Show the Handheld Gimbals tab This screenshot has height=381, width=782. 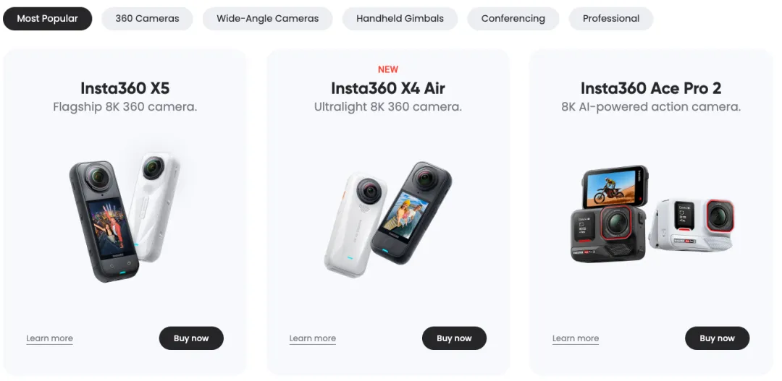400,18
